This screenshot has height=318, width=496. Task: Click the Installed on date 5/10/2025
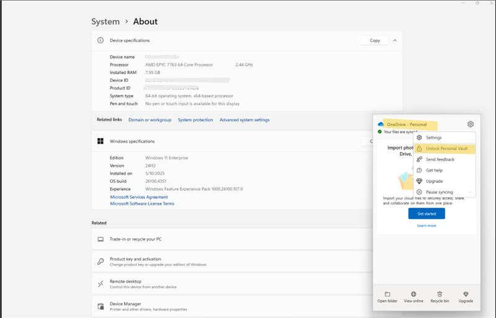(x=154, y=174)
